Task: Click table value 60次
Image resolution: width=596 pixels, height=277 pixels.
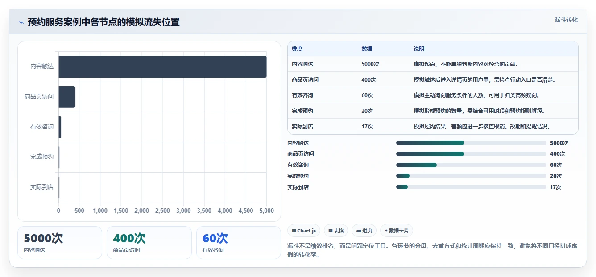Action: 367,95
